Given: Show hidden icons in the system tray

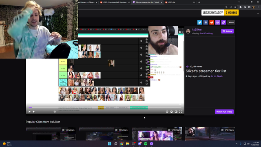Looking at the screenshot, I should tap(237, 144).
